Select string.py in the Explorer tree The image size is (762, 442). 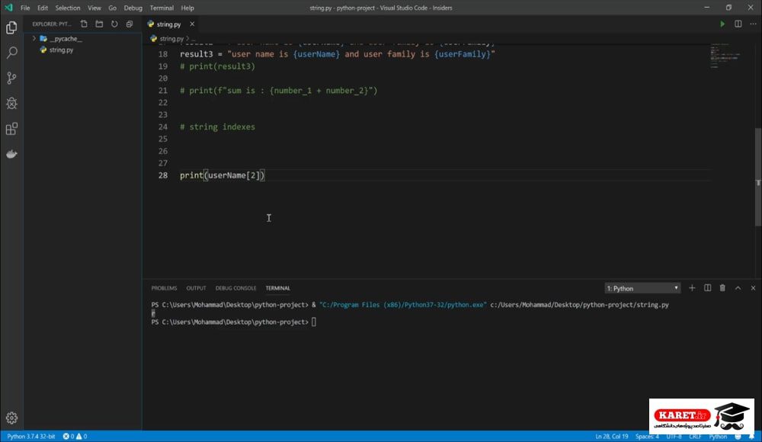pos(61,50)
